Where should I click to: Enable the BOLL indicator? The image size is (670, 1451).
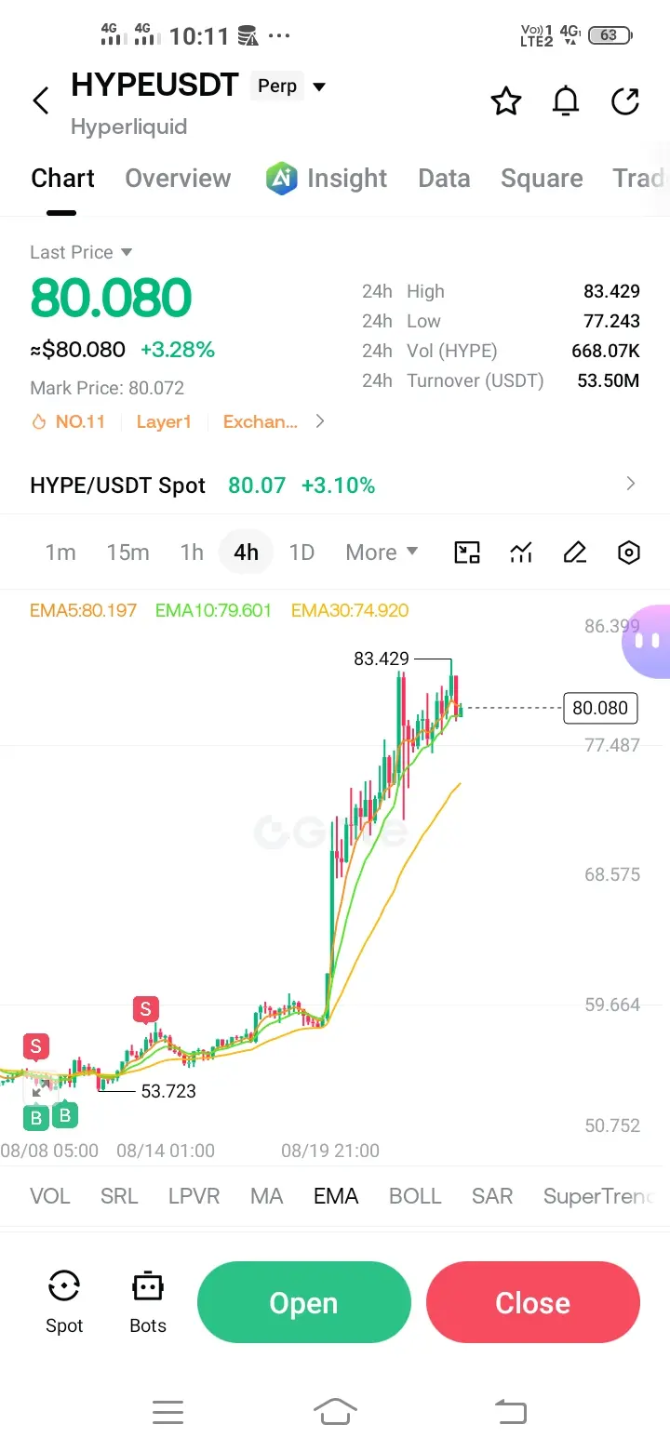pos(415,1196)
